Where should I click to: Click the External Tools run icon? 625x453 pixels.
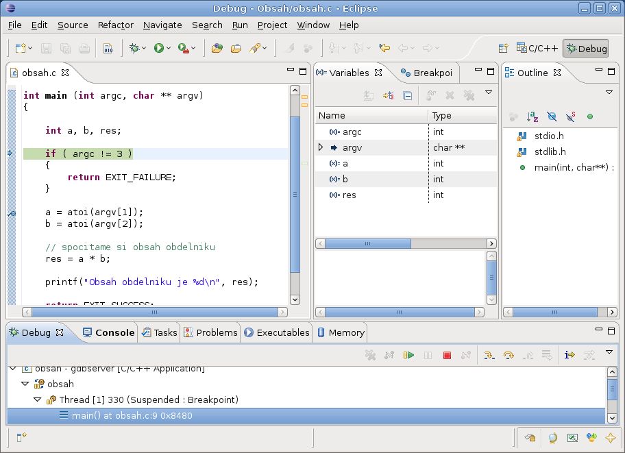click(x=183, y=48)
